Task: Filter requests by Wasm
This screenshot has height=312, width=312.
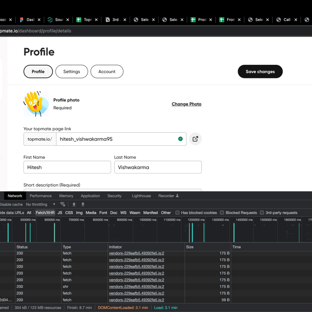Action: (135, 213)
